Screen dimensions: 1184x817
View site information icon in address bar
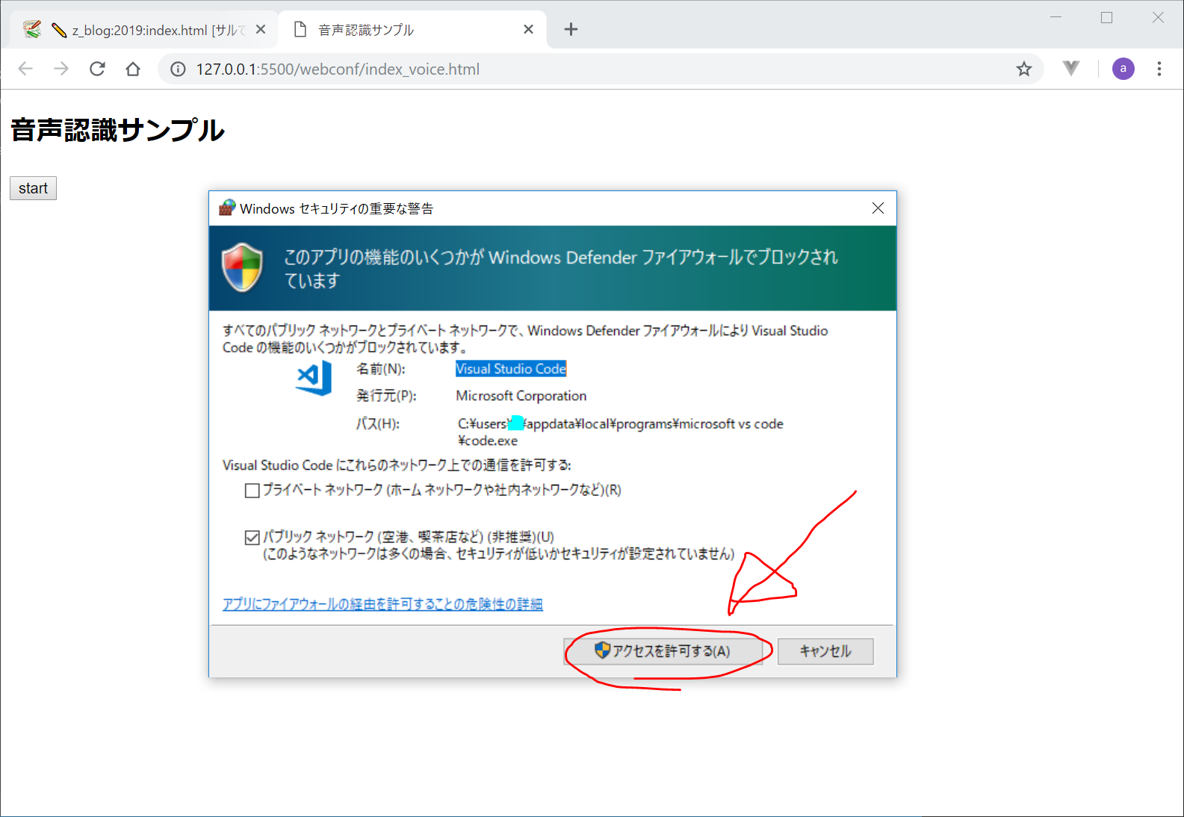click(178, 69)
